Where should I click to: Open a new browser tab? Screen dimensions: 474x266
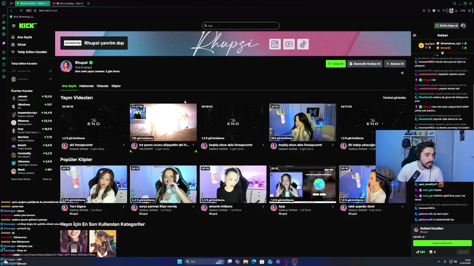coord(88,3)
